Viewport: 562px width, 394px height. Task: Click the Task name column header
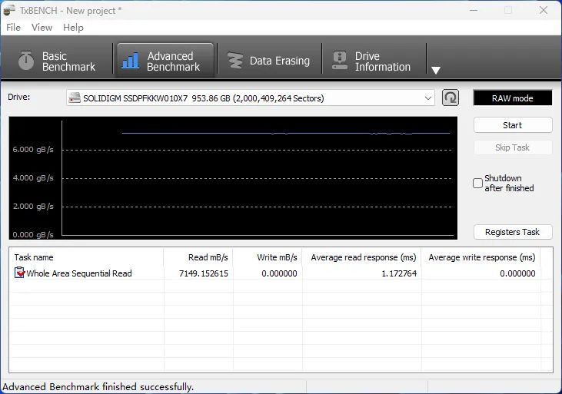87,257
